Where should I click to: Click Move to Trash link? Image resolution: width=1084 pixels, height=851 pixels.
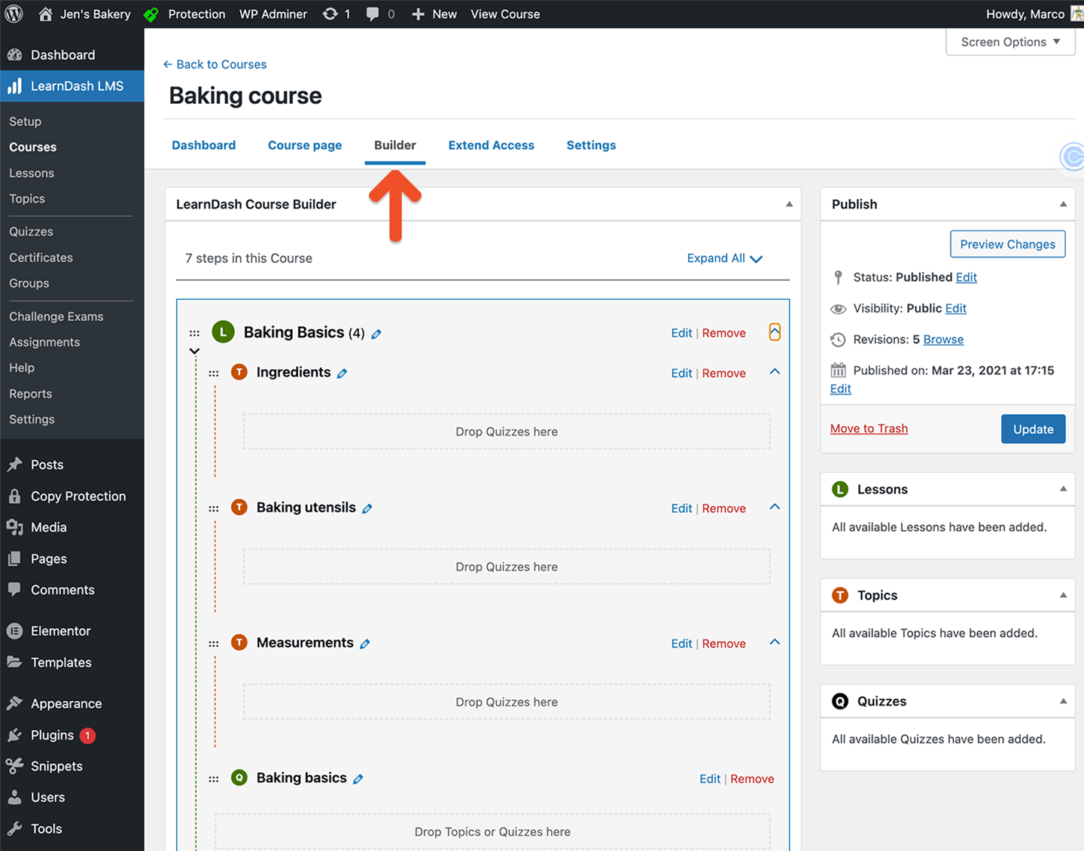tap(869, 429)
